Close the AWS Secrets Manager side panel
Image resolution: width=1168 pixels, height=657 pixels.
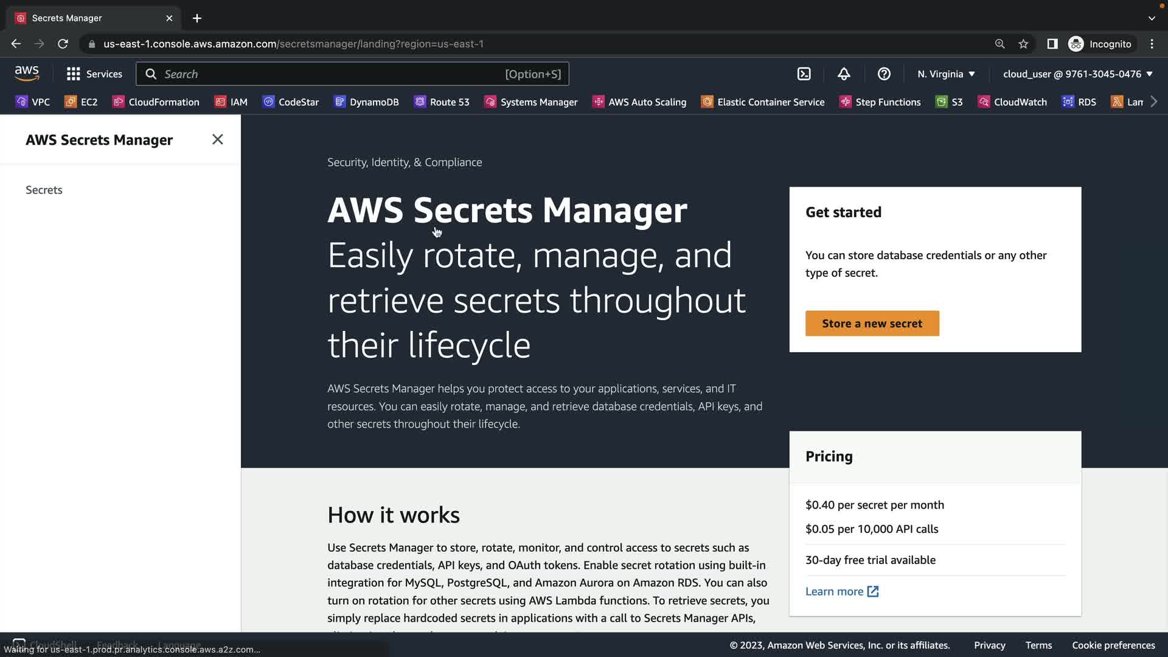tap(217, 139)
